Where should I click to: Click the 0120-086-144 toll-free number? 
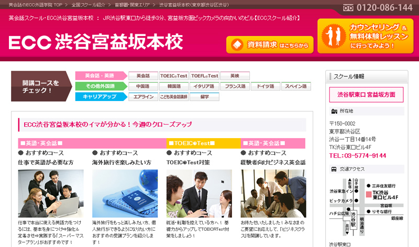pyautogui.click(x=384, y=8)
